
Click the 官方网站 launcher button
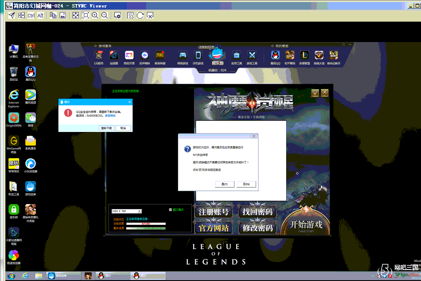point(214,228)
